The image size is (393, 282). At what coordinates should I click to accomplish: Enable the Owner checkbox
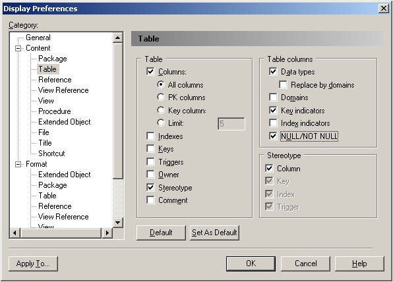click(150, 175)
